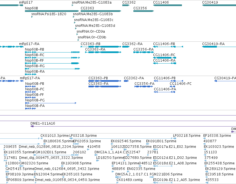Click the LP03218.5prime insertion label

coord(187,136)
